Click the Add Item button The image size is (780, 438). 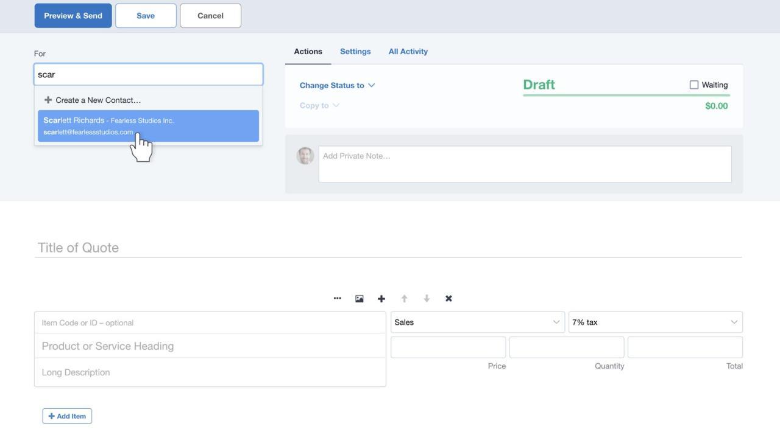coord(67,416)
